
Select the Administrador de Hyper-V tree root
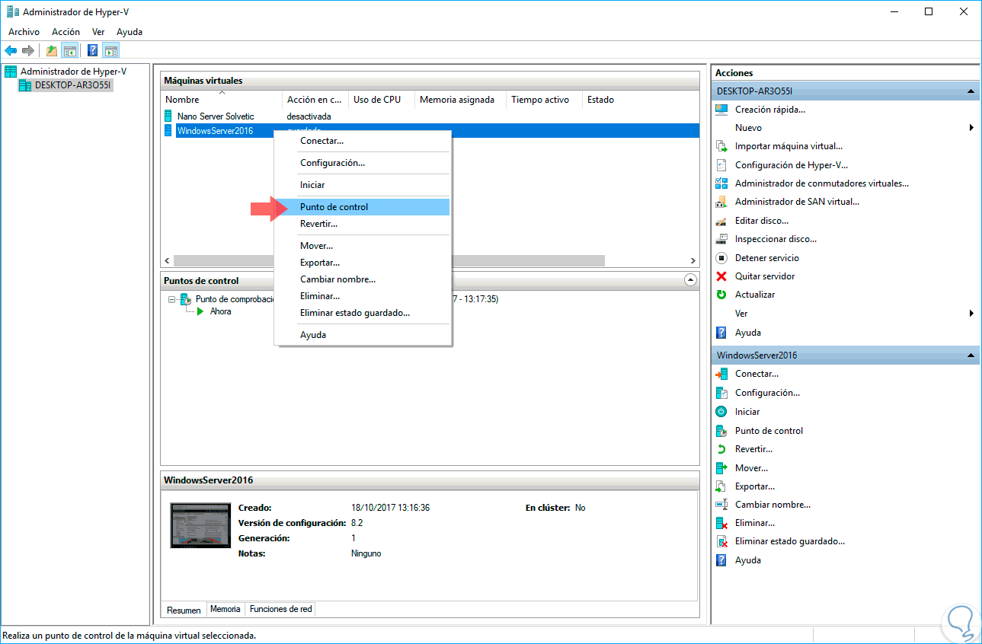coord(73,72)
